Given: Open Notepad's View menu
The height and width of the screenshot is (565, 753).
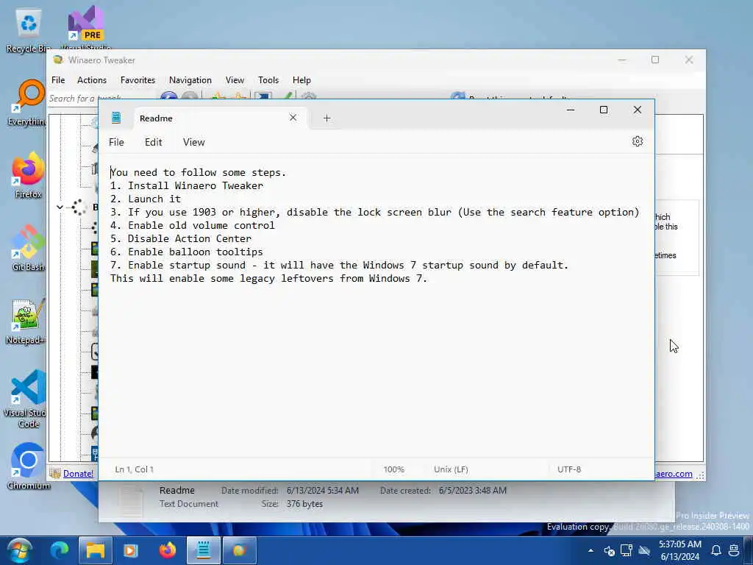Looking at the screenshot, I should click(x=193, y=142).
